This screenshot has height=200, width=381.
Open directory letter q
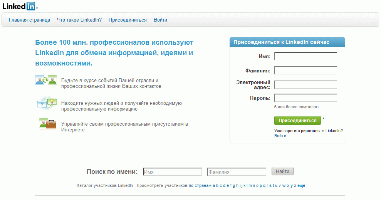(x=264, y=186)
